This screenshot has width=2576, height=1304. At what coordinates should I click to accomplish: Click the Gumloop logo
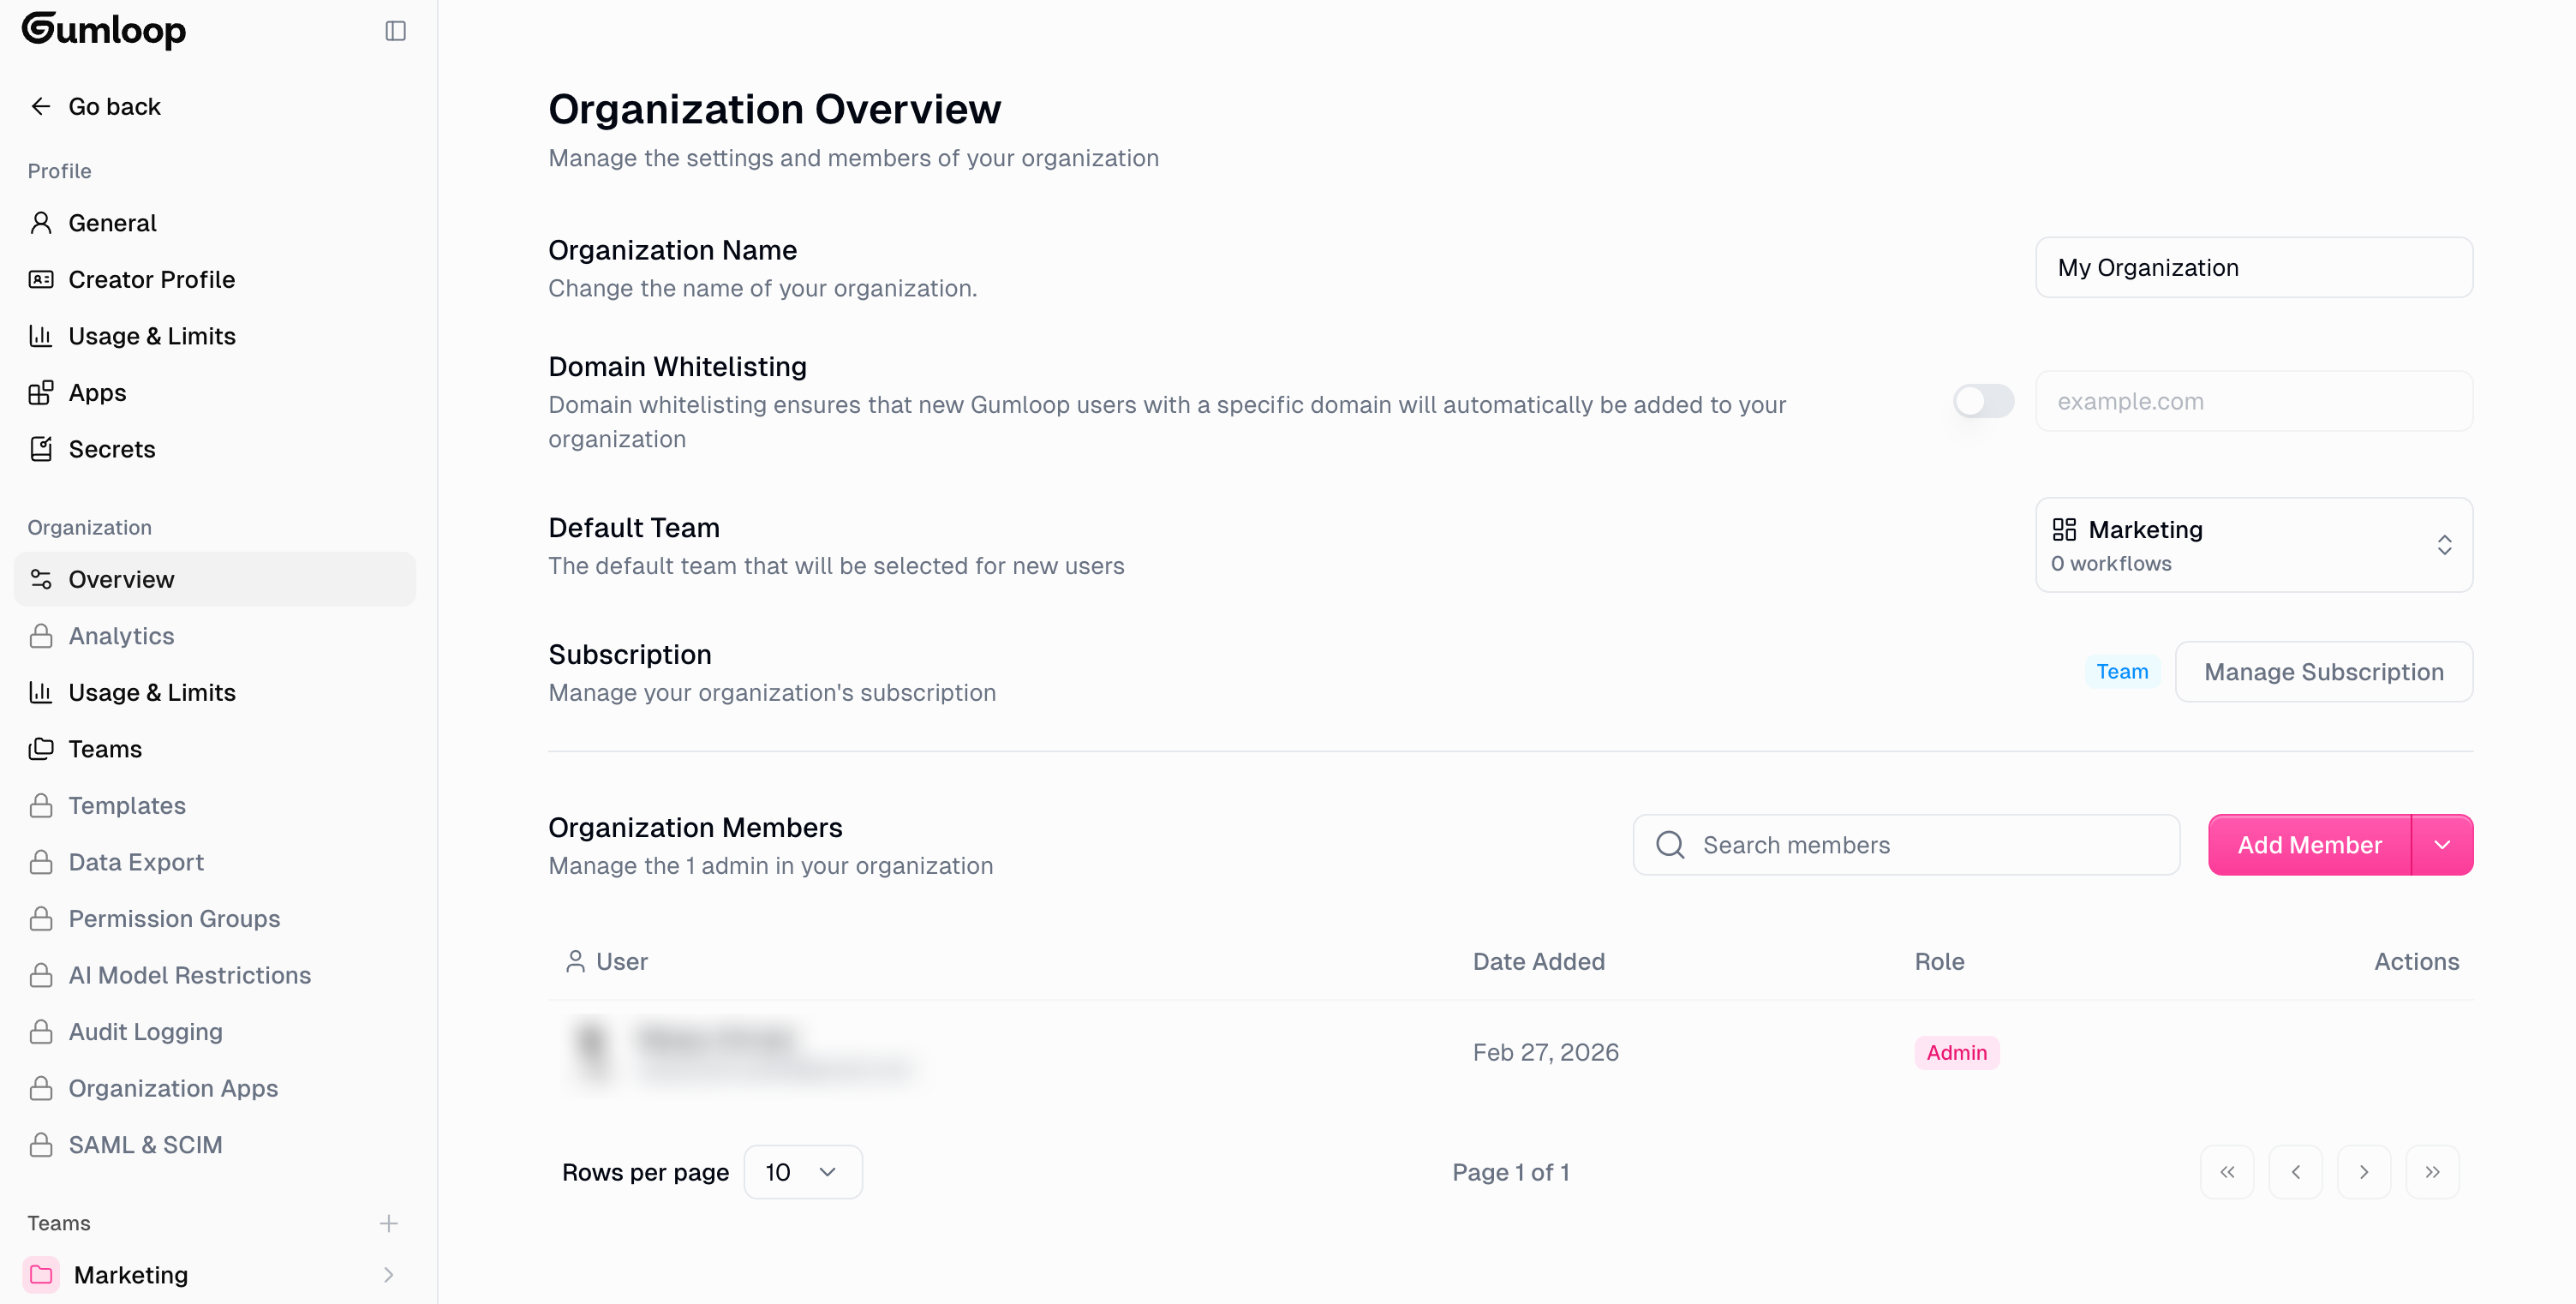coord(104,30)
